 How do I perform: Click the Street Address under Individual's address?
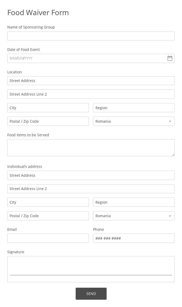tap(91, 175)
